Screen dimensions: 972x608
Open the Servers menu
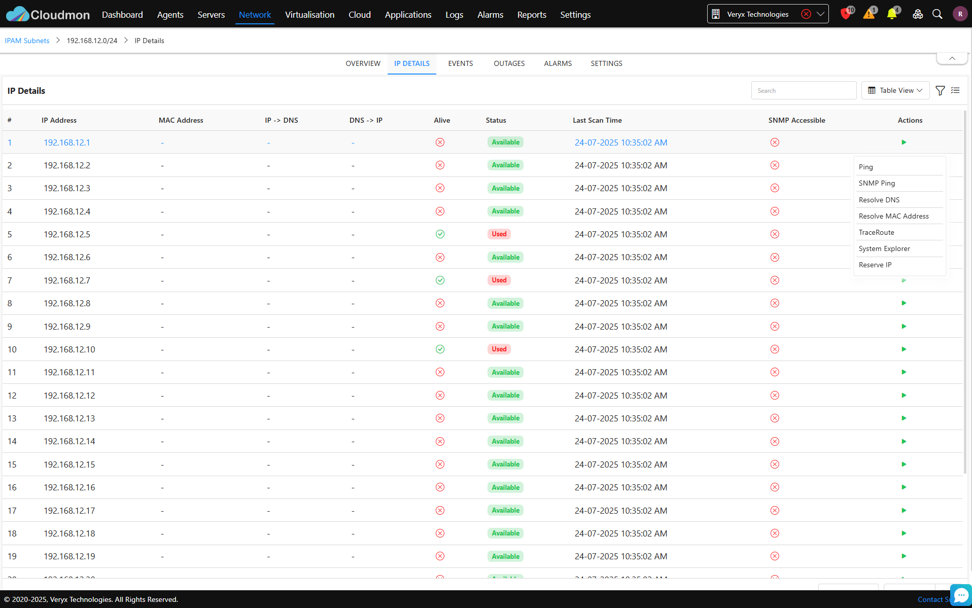click(x=211, y=15)
